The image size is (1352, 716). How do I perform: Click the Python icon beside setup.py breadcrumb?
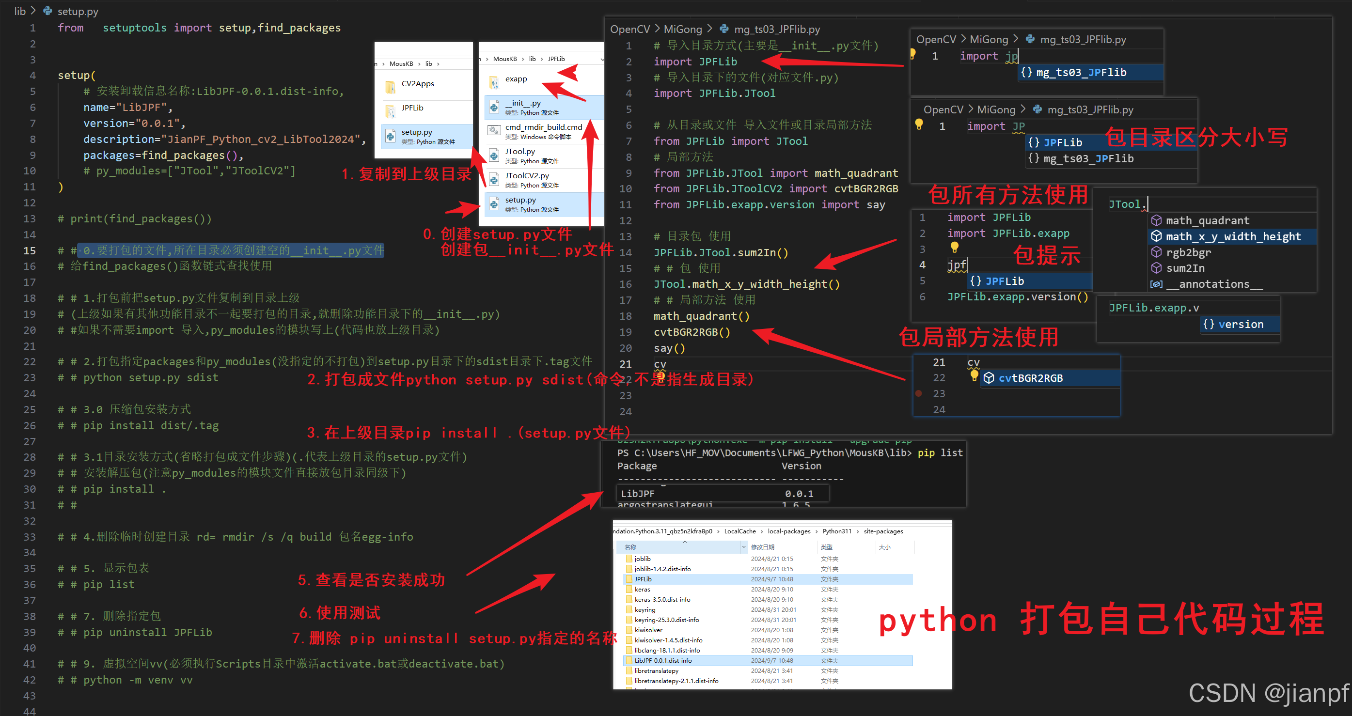tap(48, 11)
